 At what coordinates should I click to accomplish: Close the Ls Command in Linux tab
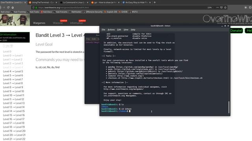[x=87, y=2]
